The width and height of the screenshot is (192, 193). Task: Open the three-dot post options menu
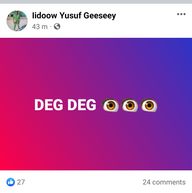coord(181,14)
